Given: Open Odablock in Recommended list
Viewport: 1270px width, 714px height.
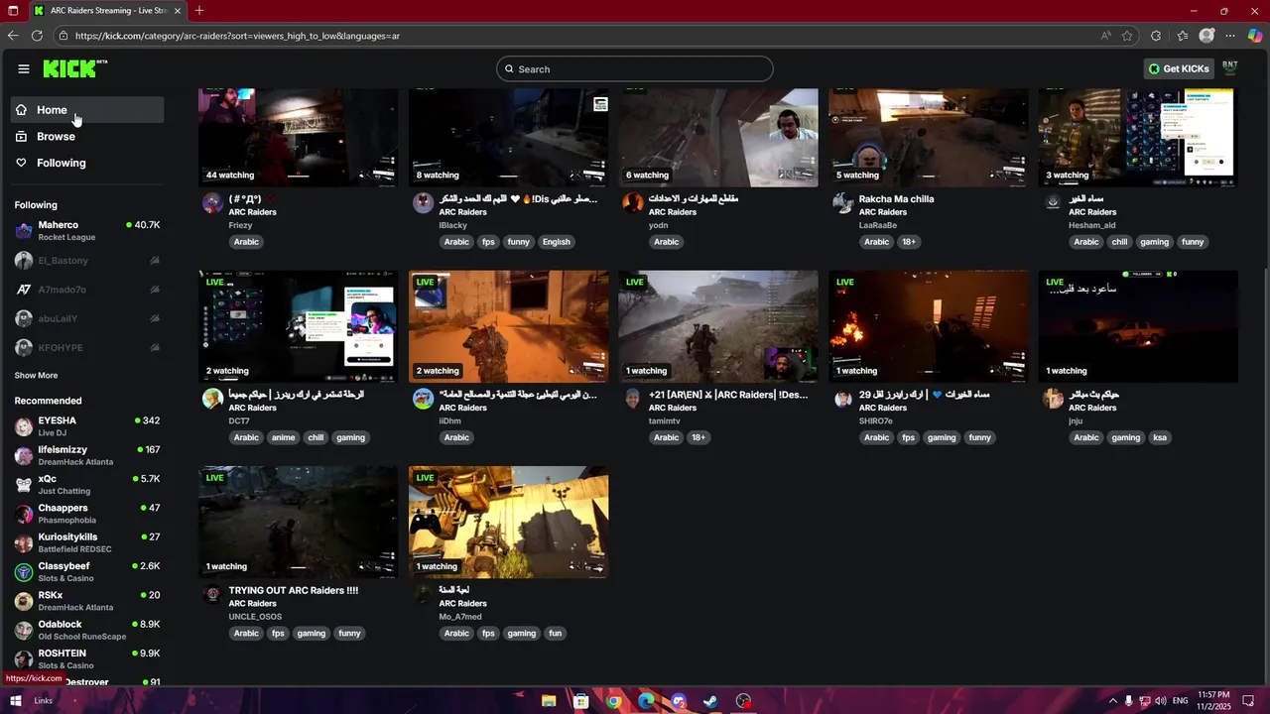Looking at the screenshot, I should pyautogui.click(x=87, y=630).
